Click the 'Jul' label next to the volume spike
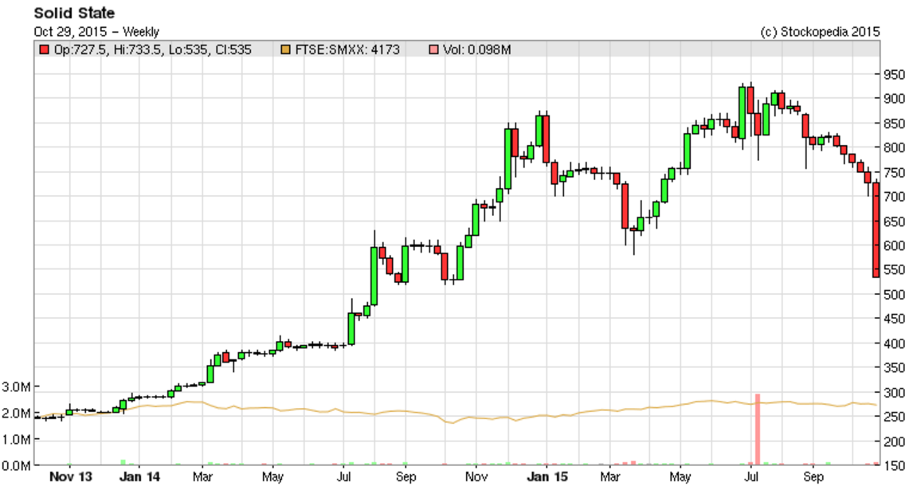 pyautogui.click(x=751, y=477)
